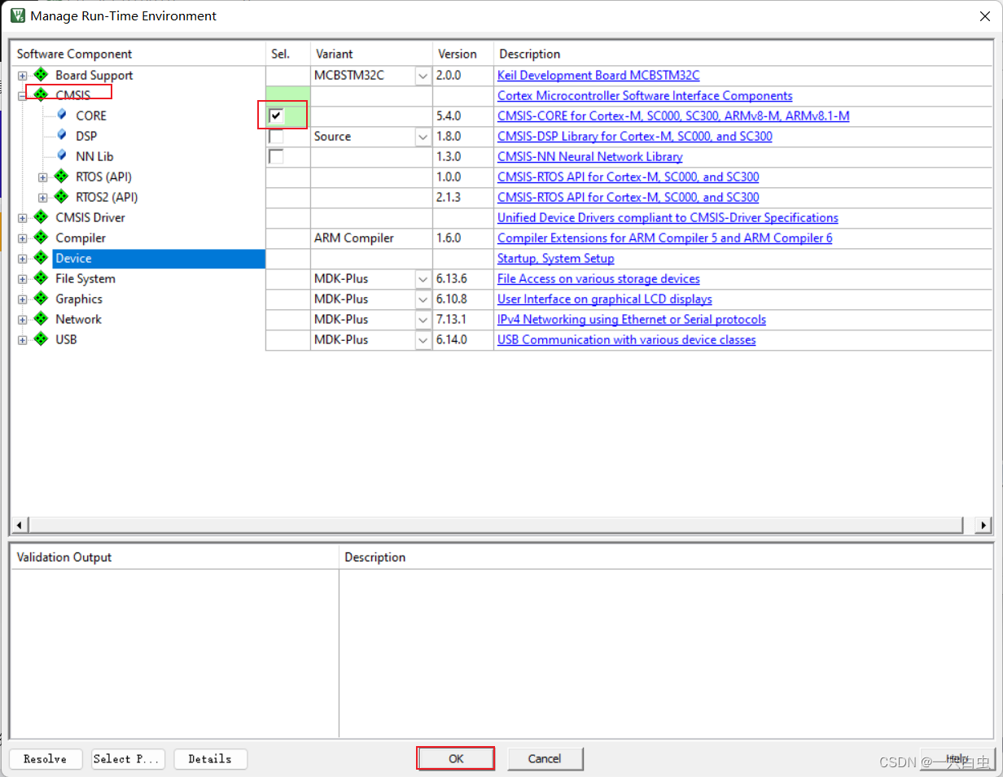Viewport: 1003px width, 777px height.
Task: Open USB MDK-Plus variant dropdown
Action: 423,340
